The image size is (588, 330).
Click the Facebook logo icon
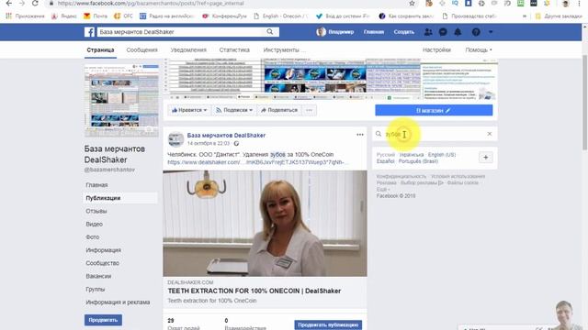click(x=89, y=32)
